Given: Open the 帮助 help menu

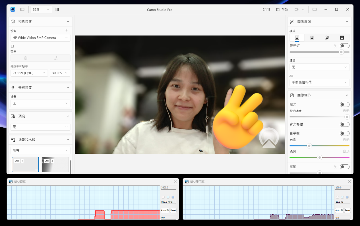Looking at the screenshot, I should click(282, 9).
